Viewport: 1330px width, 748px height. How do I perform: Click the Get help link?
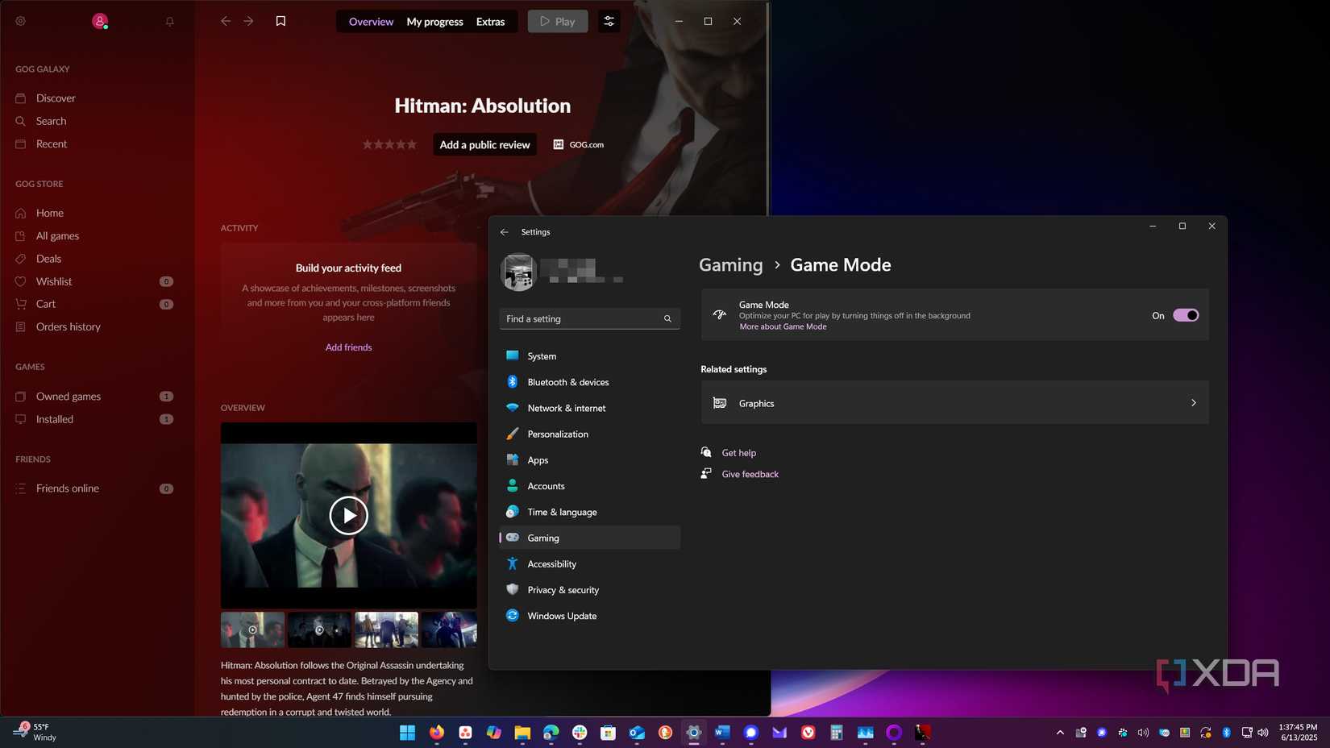click(x=738, y=453)
